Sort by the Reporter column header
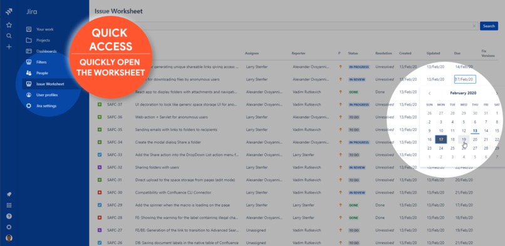The width and height of the screenshot is (505, 246). coord(298,53)
